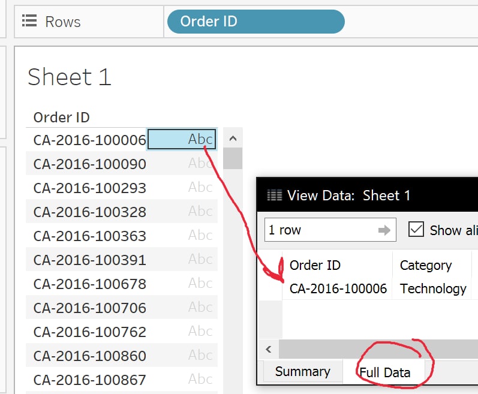Click the Abc mark for CA-2016-100293
Viewport: 478px width, 394px height.
200,187
